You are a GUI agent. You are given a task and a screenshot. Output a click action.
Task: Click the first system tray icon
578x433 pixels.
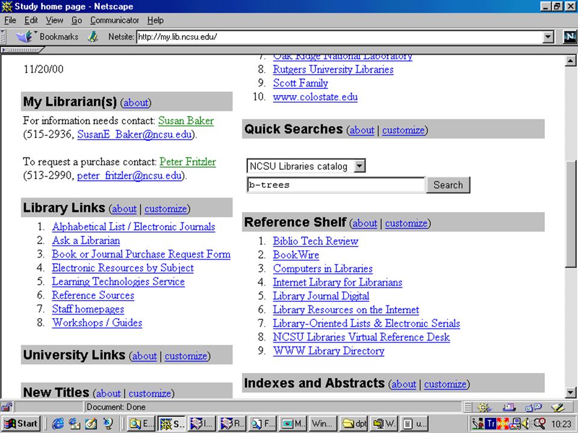[479, 424]
